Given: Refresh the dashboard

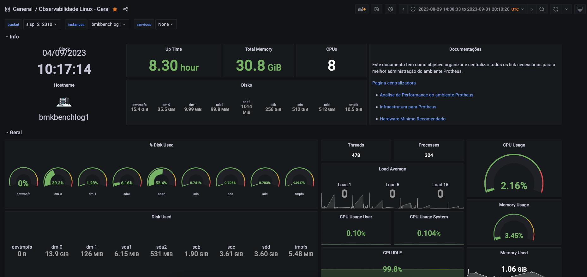Looking at the screenshot, I should [x=556, y=9].
